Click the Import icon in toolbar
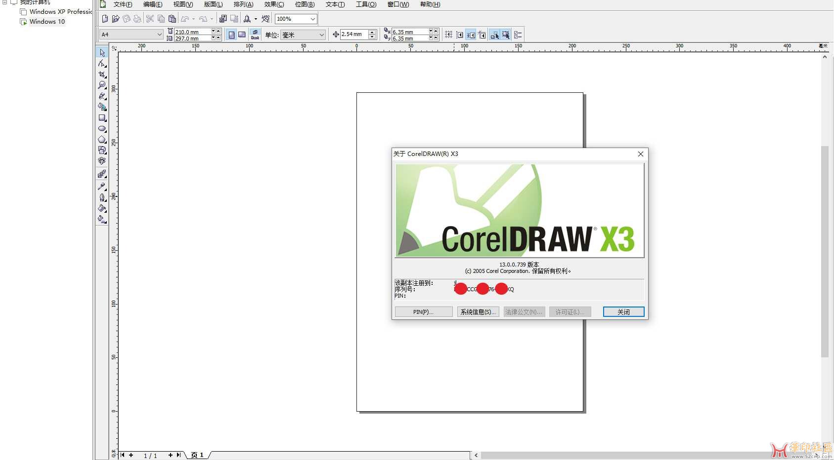 point(223,19)
